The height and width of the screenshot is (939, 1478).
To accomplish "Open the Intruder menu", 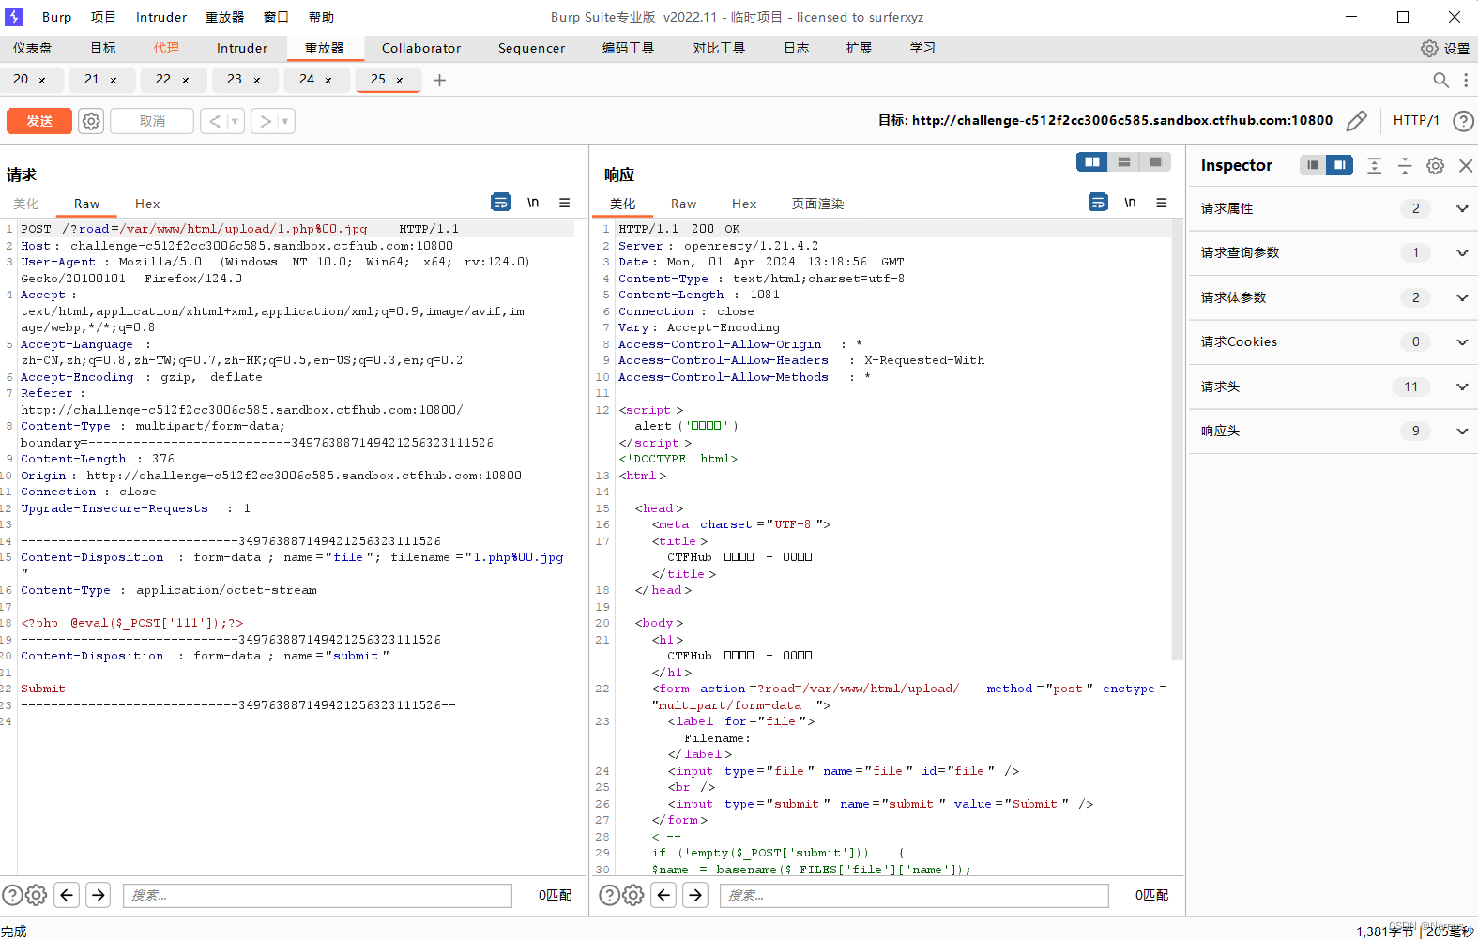I will pos(161,17).
